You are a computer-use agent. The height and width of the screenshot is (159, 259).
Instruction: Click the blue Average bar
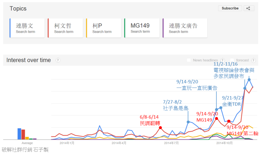19,133
